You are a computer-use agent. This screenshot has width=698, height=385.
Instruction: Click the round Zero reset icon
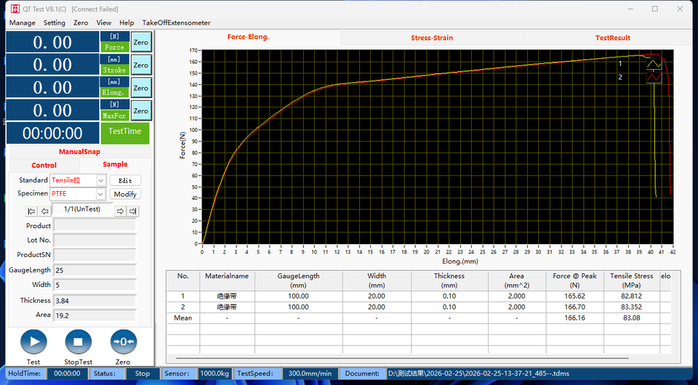[x=123, y=341]
